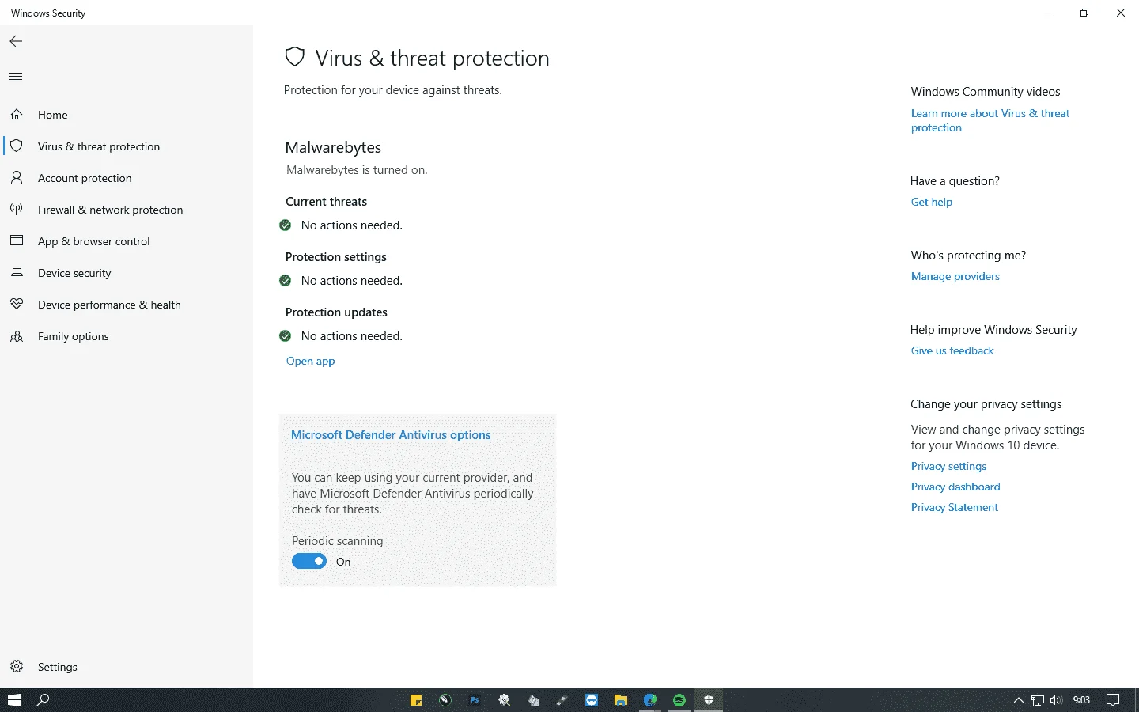Turn off the Periodic scanning toggle
Viewport: 1139px width, 712px height.
point(309,561)
